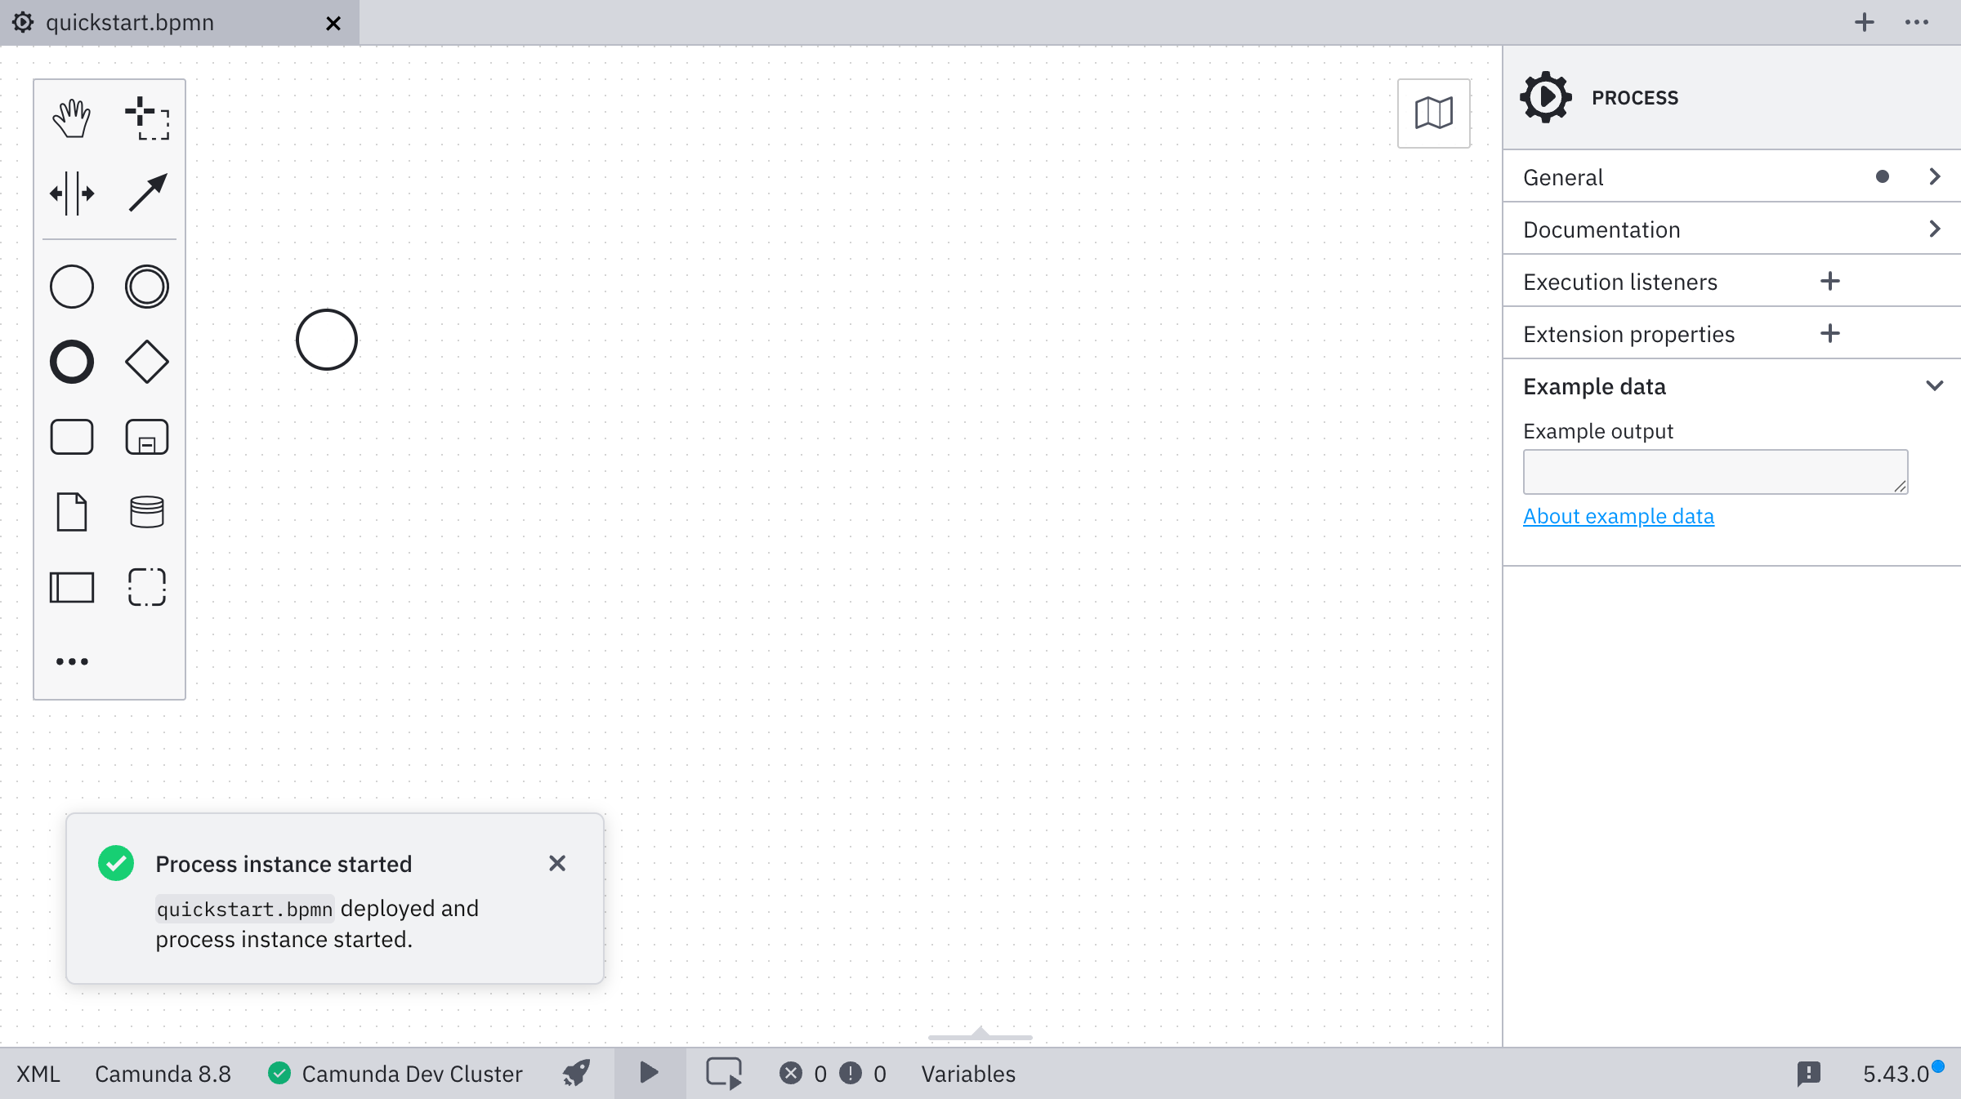This screenshot has height=1099, width=1961.
Task: Activate the global connect tool
Action: click(146, 194)
